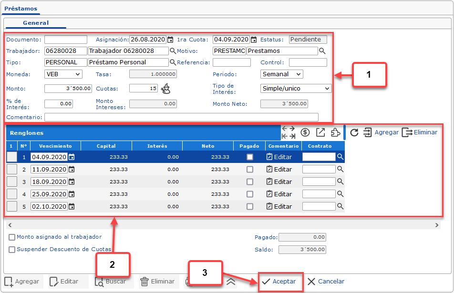Click the puzzle piece icon in Renglones toolbar
This screenshot has width=454, height=293.
tap(336, 132)
